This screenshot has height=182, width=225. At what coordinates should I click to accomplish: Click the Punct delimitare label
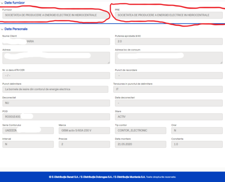[12, 84]
